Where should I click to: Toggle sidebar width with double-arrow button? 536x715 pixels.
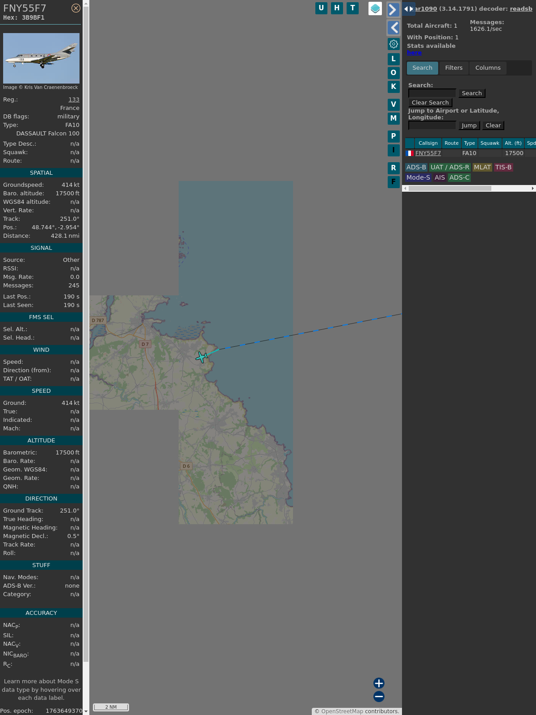(x=409, y=9)
